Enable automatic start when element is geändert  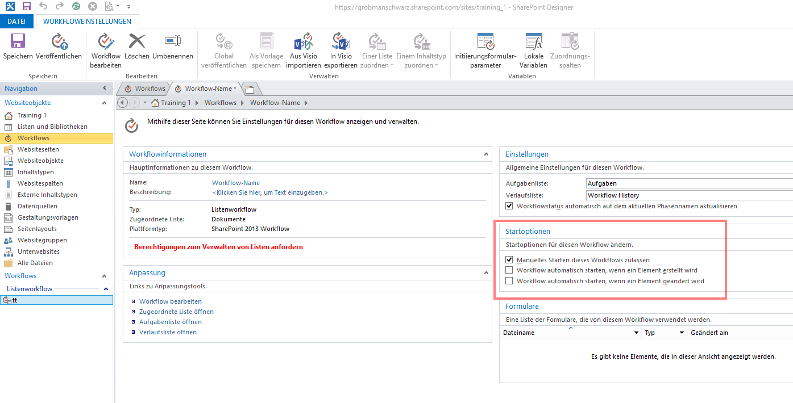(509, 281)
